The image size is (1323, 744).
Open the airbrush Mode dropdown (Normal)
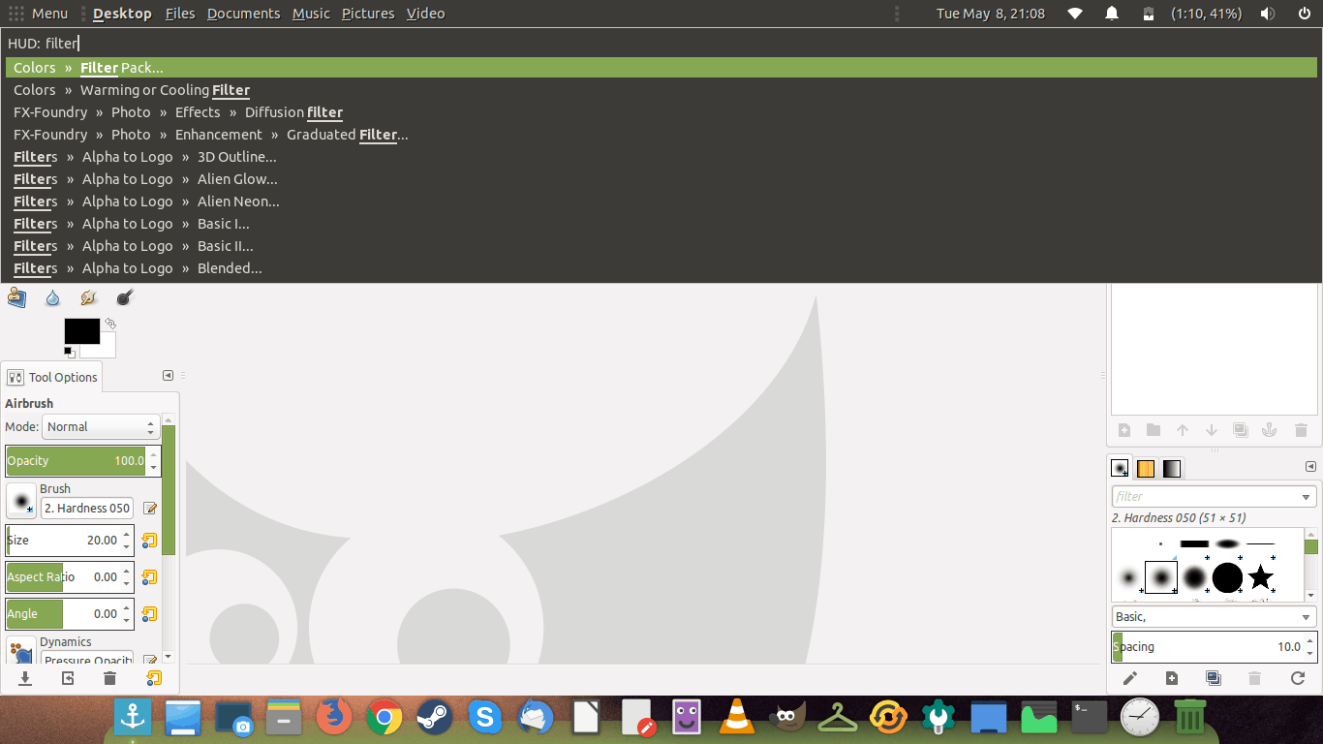(101, 426)
